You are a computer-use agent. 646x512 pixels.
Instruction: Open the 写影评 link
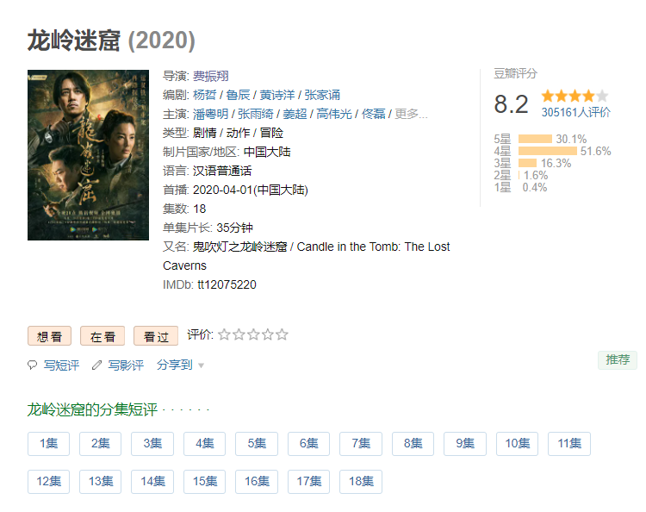tap(126, 365)
